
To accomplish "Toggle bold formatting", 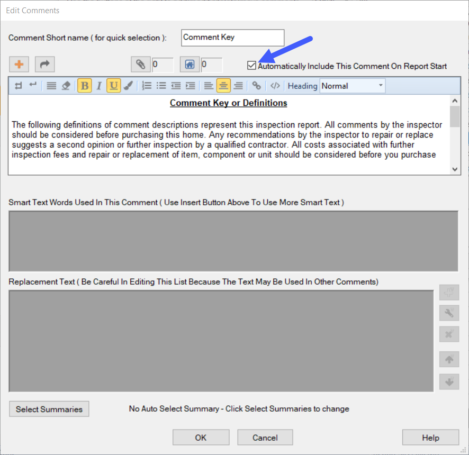I will (x=84, y=86).
